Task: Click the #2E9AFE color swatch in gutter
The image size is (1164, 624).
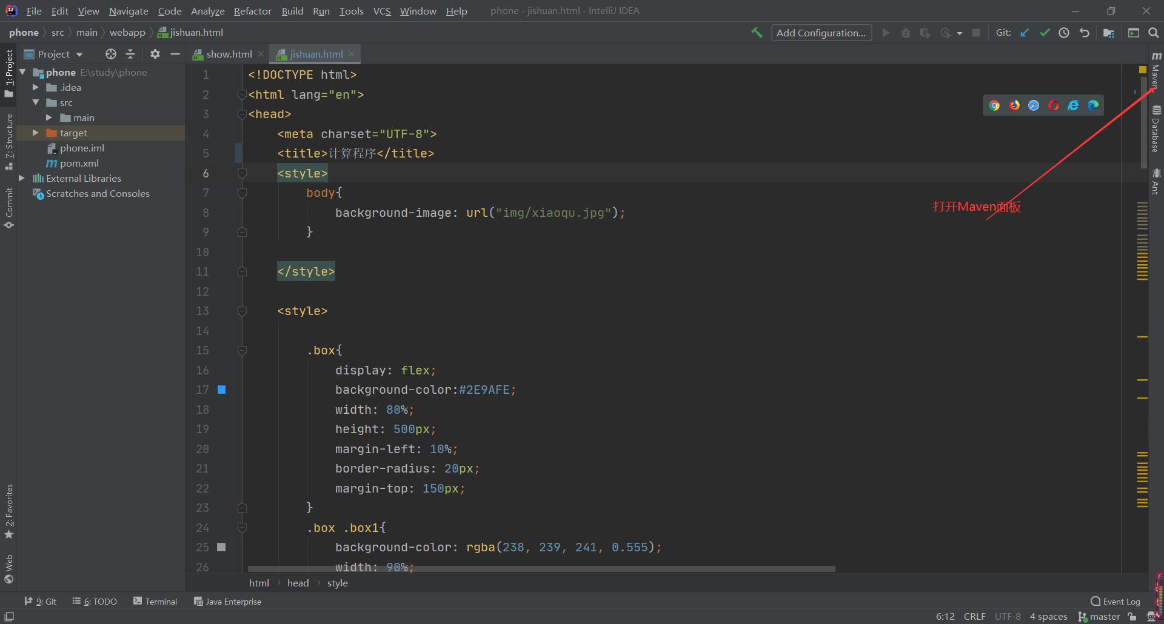Action: pos(222,390)
